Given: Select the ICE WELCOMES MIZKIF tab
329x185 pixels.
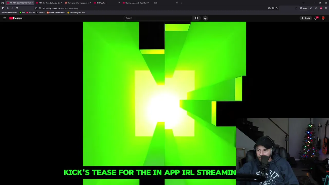Looking at the screenshot, I should click(20, 3).
